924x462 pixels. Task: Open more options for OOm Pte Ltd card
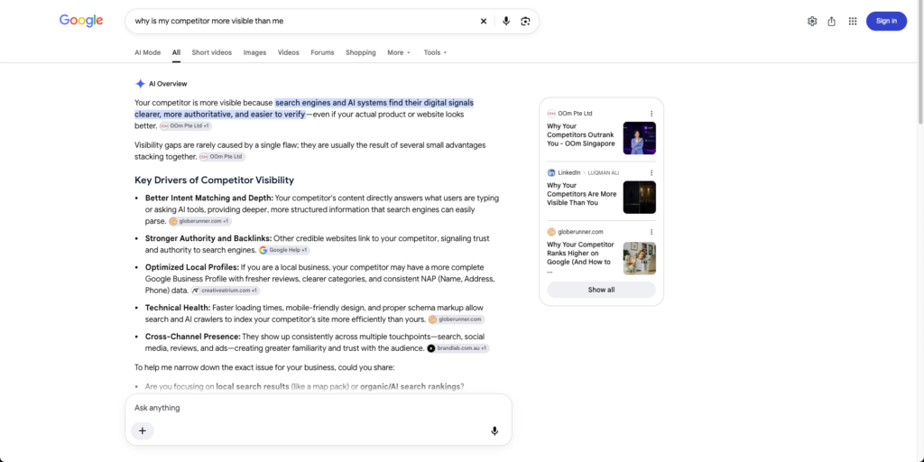[651, 113]
